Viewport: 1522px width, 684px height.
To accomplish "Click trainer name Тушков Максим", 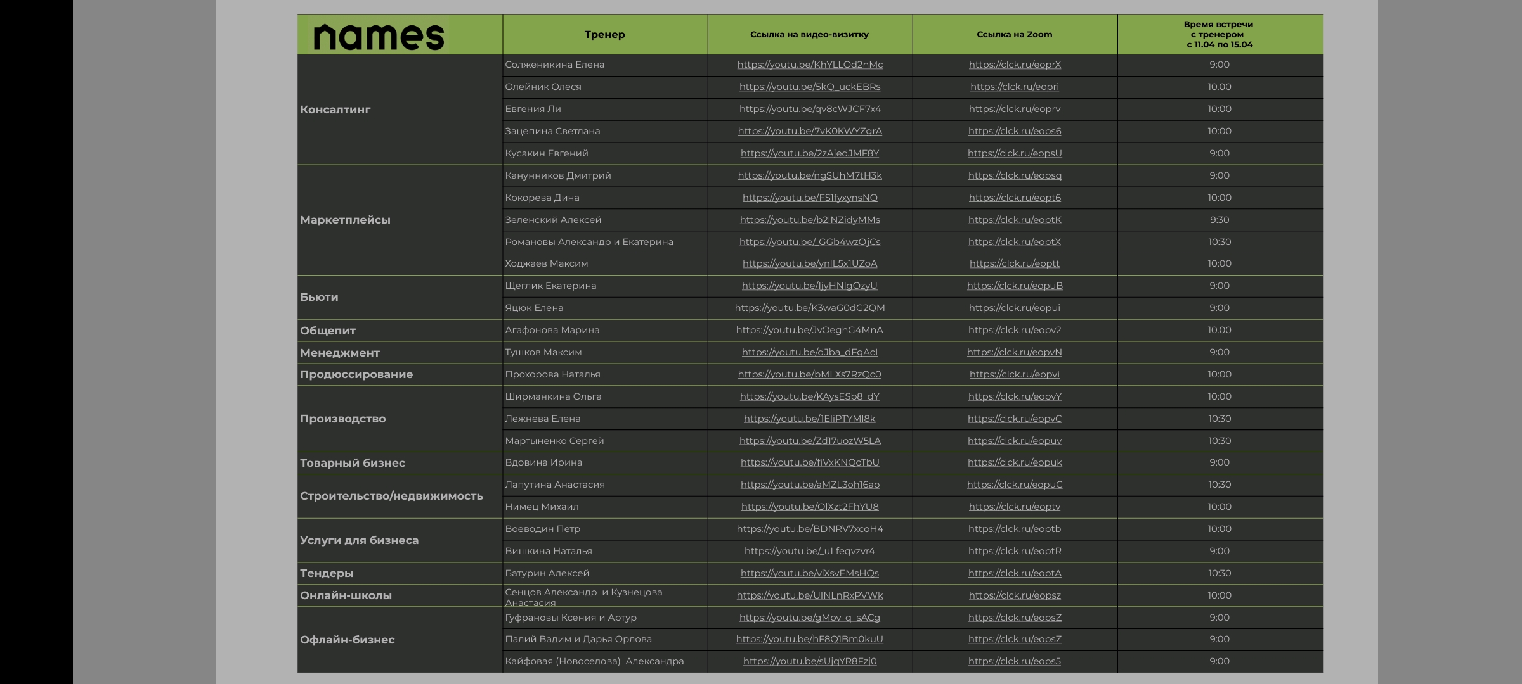I will click(x=543, y=352).
